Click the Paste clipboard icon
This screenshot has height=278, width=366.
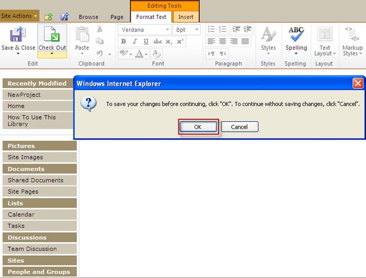(x=82, y=34)
